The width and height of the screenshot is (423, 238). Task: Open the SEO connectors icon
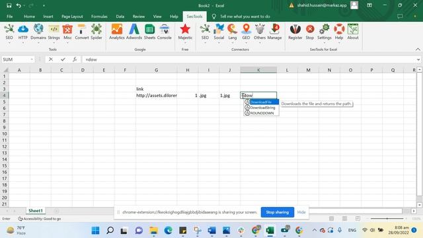pos(205,32)
